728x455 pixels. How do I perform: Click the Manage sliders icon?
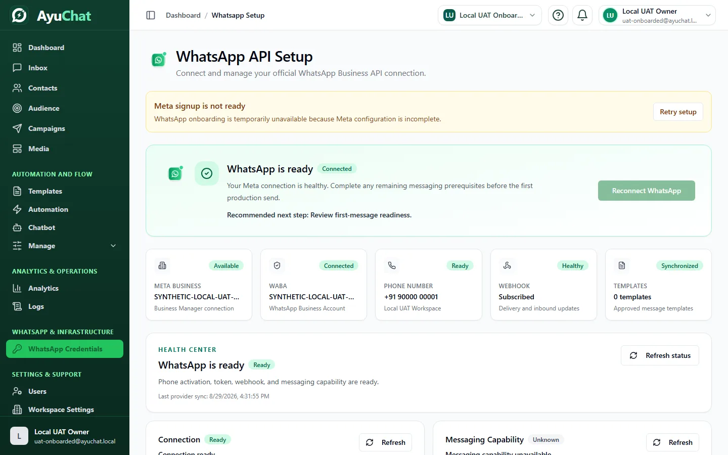coord(17,246)
